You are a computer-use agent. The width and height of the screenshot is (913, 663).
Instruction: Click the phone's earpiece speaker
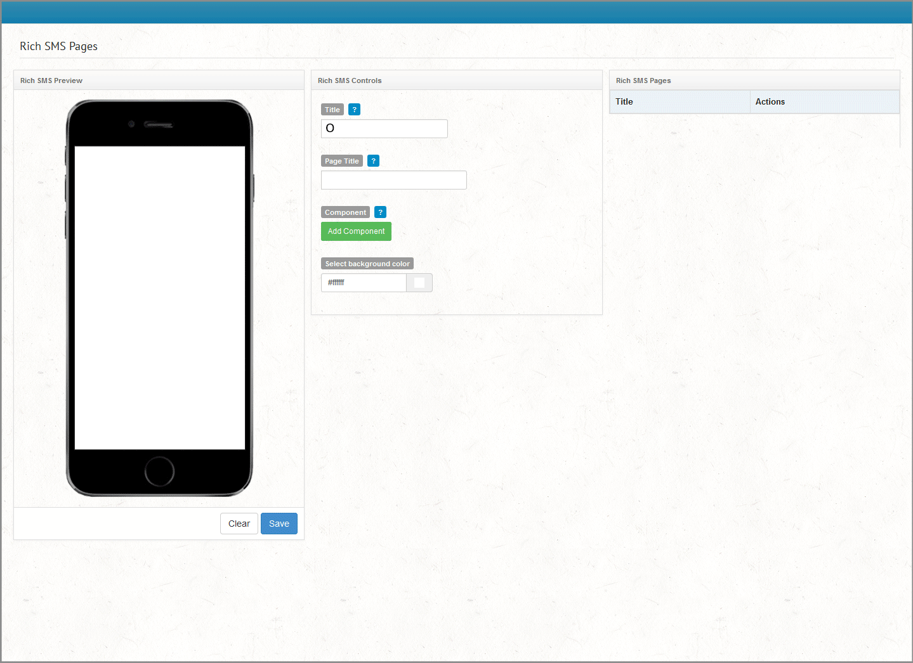[x=159, y=125]
